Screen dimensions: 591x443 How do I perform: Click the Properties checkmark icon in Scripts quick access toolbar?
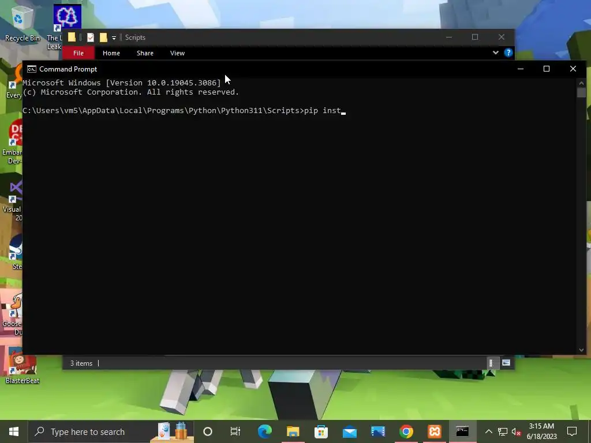(x=91, y=37)
